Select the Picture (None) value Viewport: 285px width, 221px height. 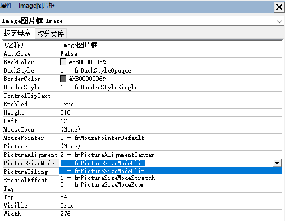click(x=171, y=146)
